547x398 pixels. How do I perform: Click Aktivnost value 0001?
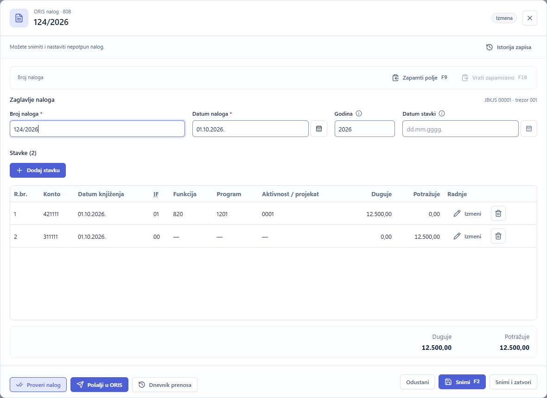[268, 214]
